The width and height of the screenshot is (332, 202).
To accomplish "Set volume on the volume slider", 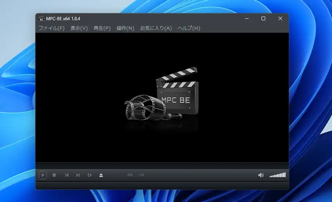I will [277, 175].
